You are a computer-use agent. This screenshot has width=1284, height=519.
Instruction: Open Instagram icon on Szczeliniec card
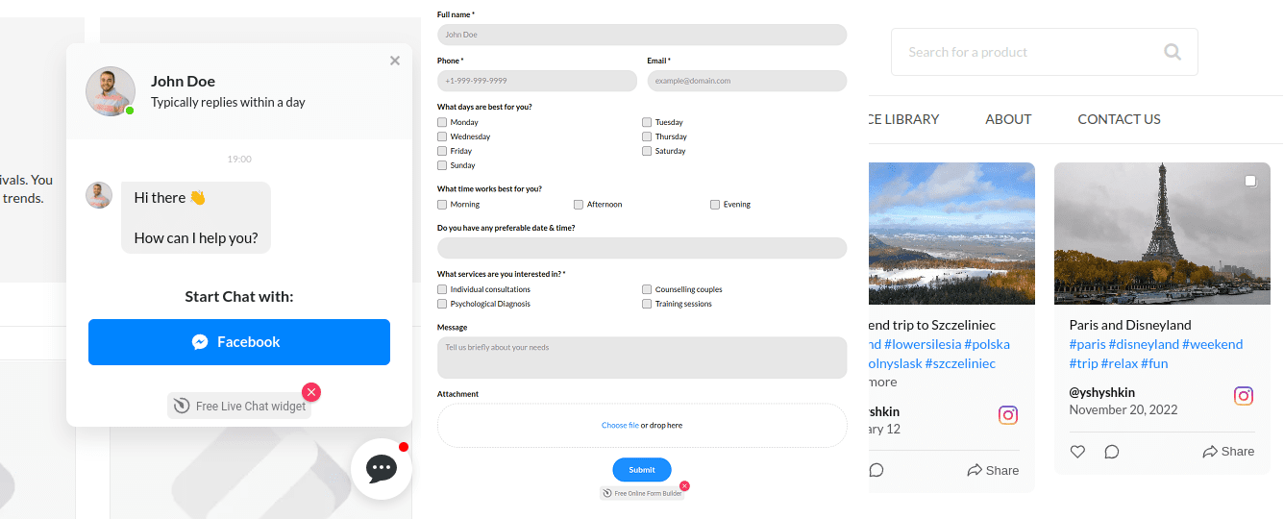click(x=1008, y=415)
